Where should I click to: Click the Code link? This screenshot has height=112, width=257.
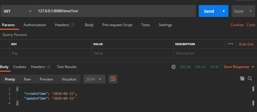251,25
